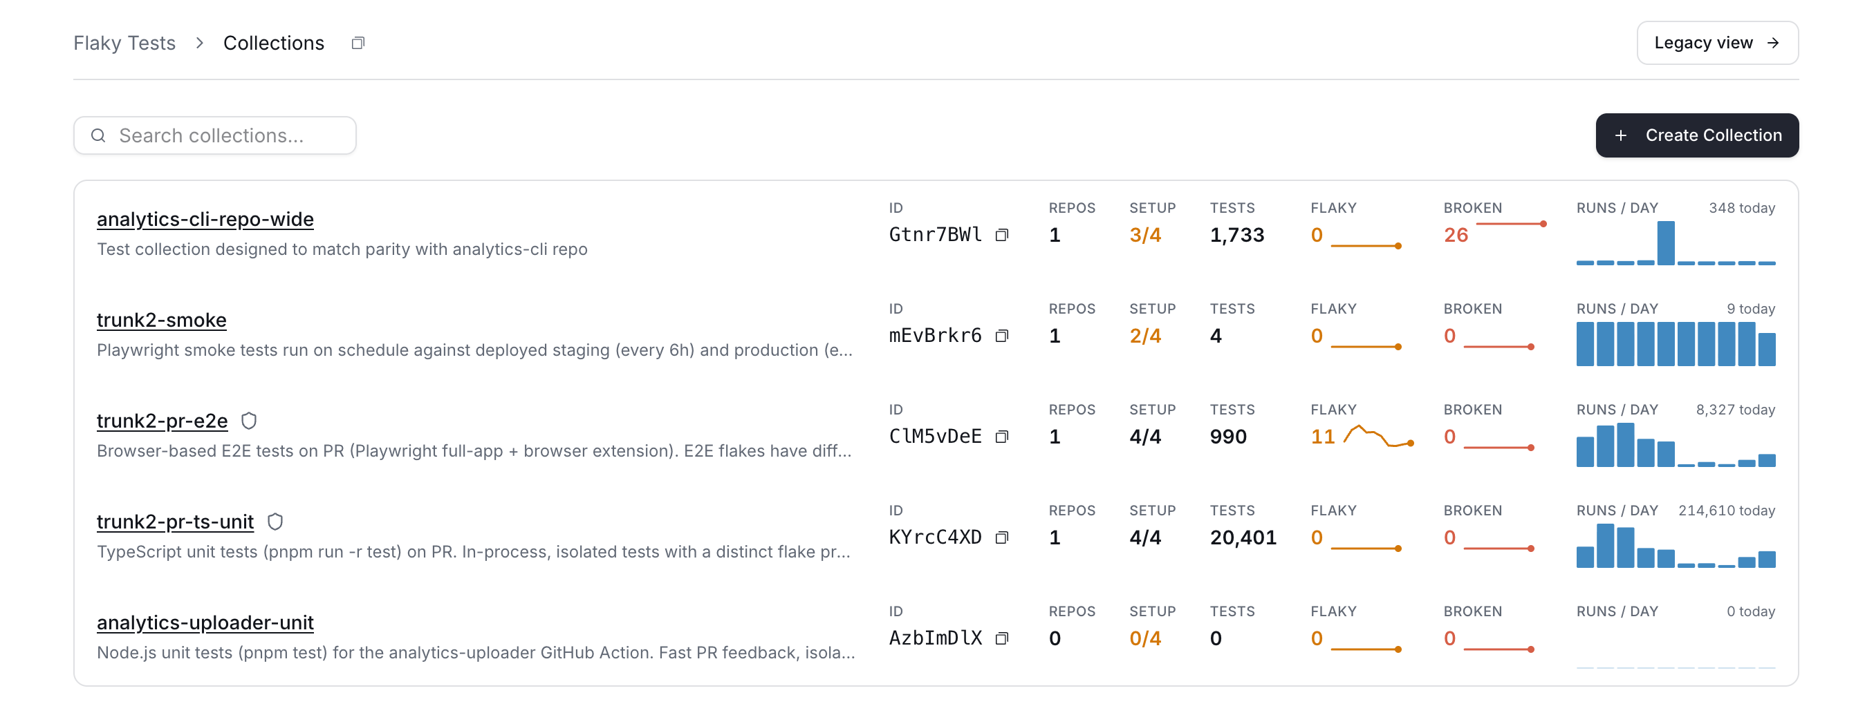Copy ID Gtnr7BWl icon
1874x724 pixels.
[1002, 235]
